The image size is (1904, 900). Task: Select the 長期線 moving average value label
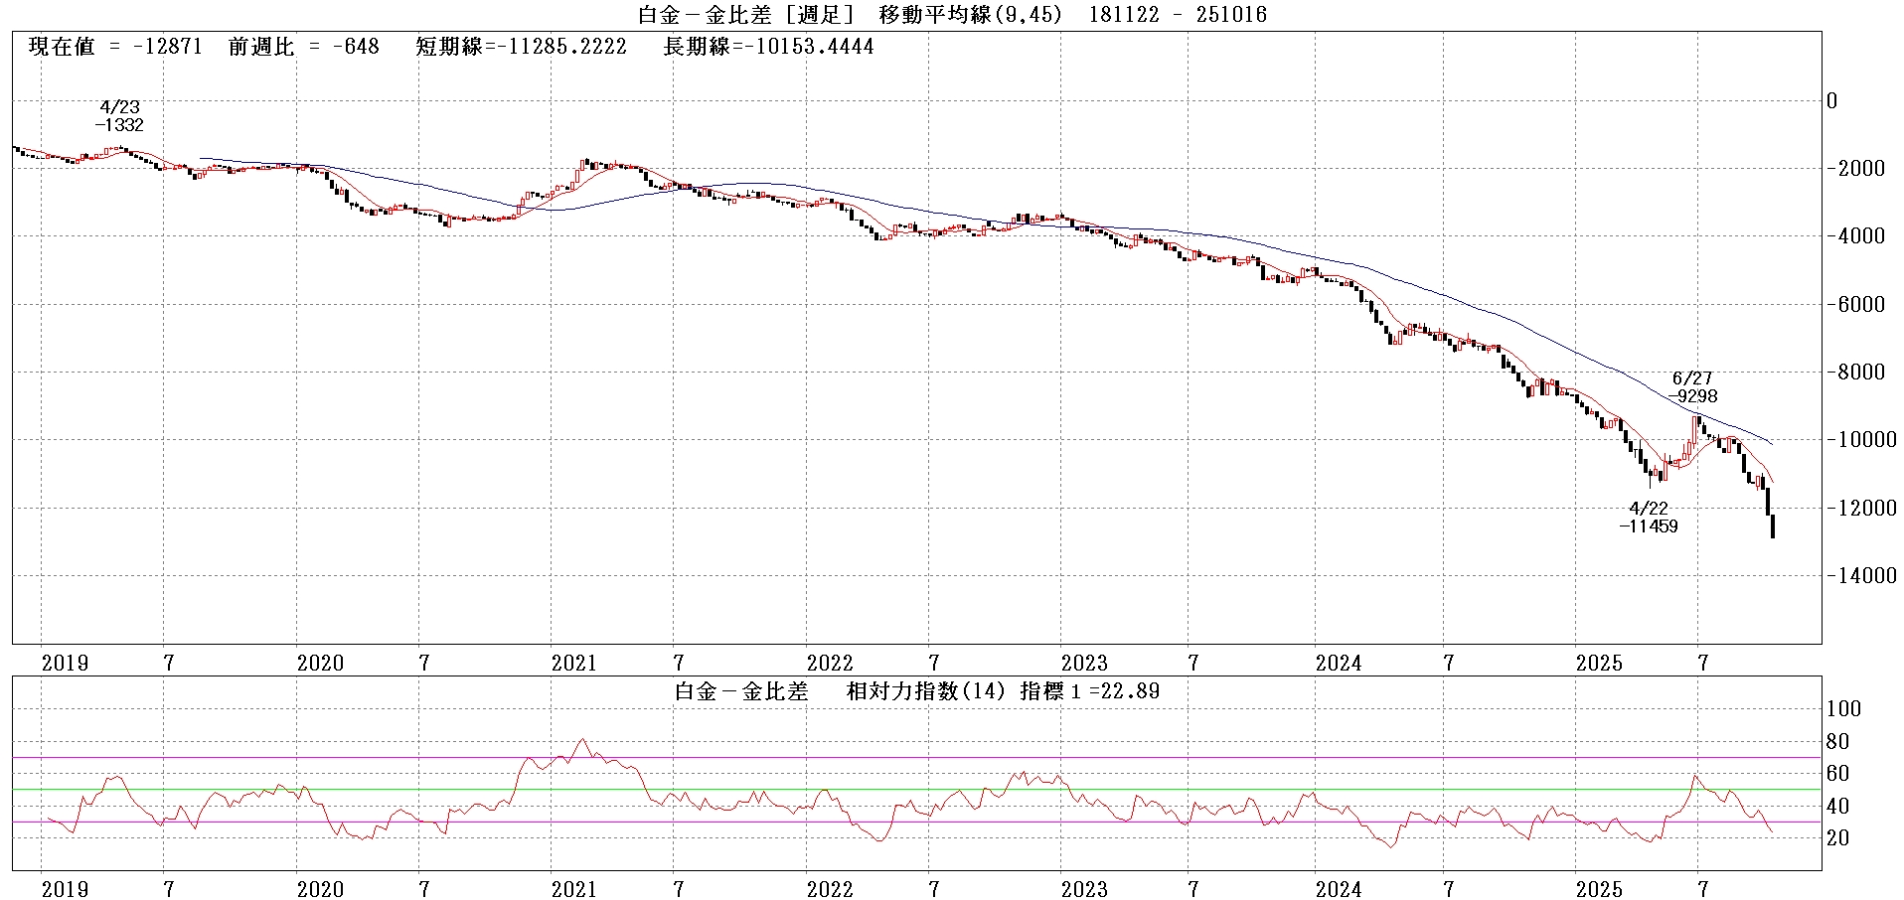[x=768, y=47]
